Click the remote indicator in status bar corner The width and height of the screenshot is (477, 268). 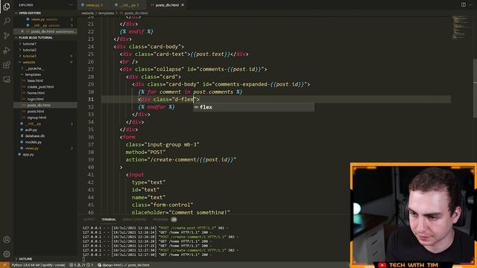pos(4,265)
